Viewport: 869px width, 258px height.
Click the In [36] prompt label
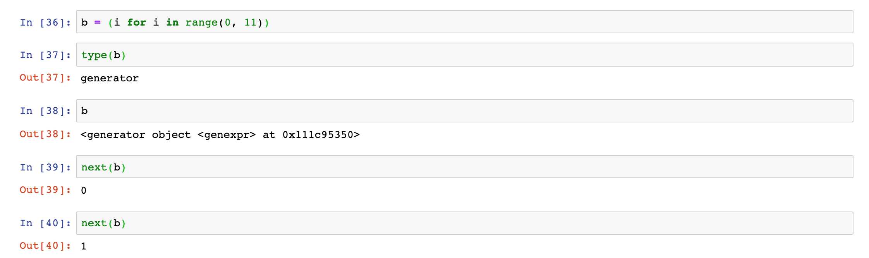(x=46, y=22)
